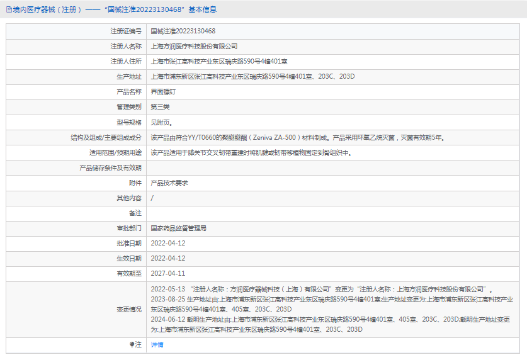This screenshot has width=527, height=355.
Task: Select the registration number 国械注准20223130468 cell
Action: click(x=183, y=31)
